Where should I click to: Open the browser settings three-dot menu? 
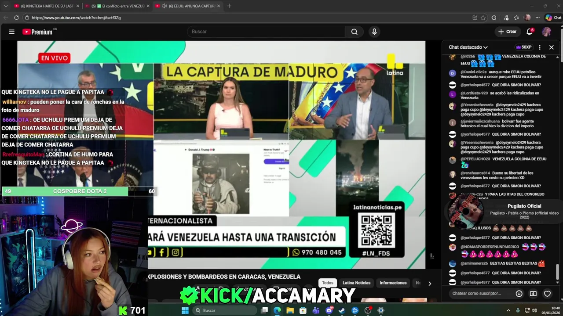[538, 18]
